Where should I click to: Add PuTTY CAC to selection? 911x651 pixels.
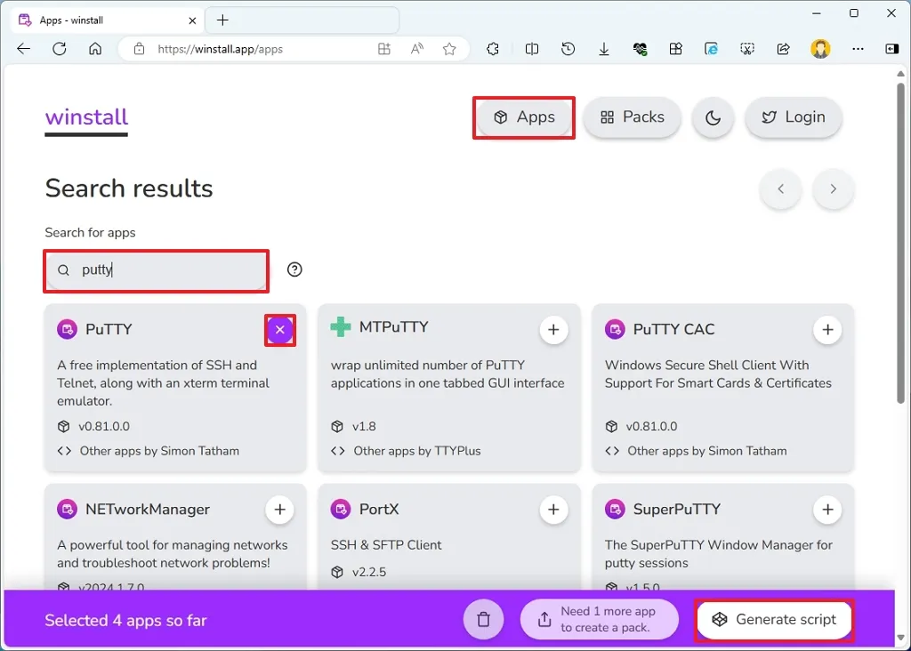tap(827, 330)
